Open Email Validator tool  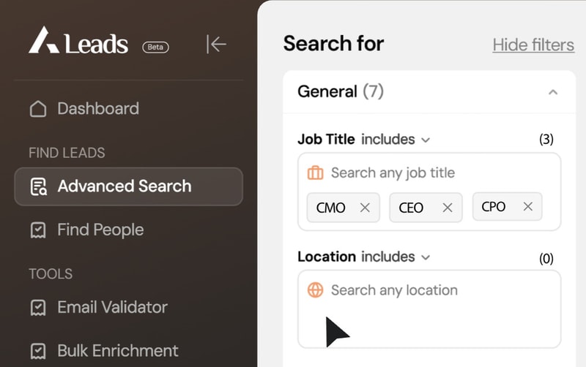pos(112,307)
